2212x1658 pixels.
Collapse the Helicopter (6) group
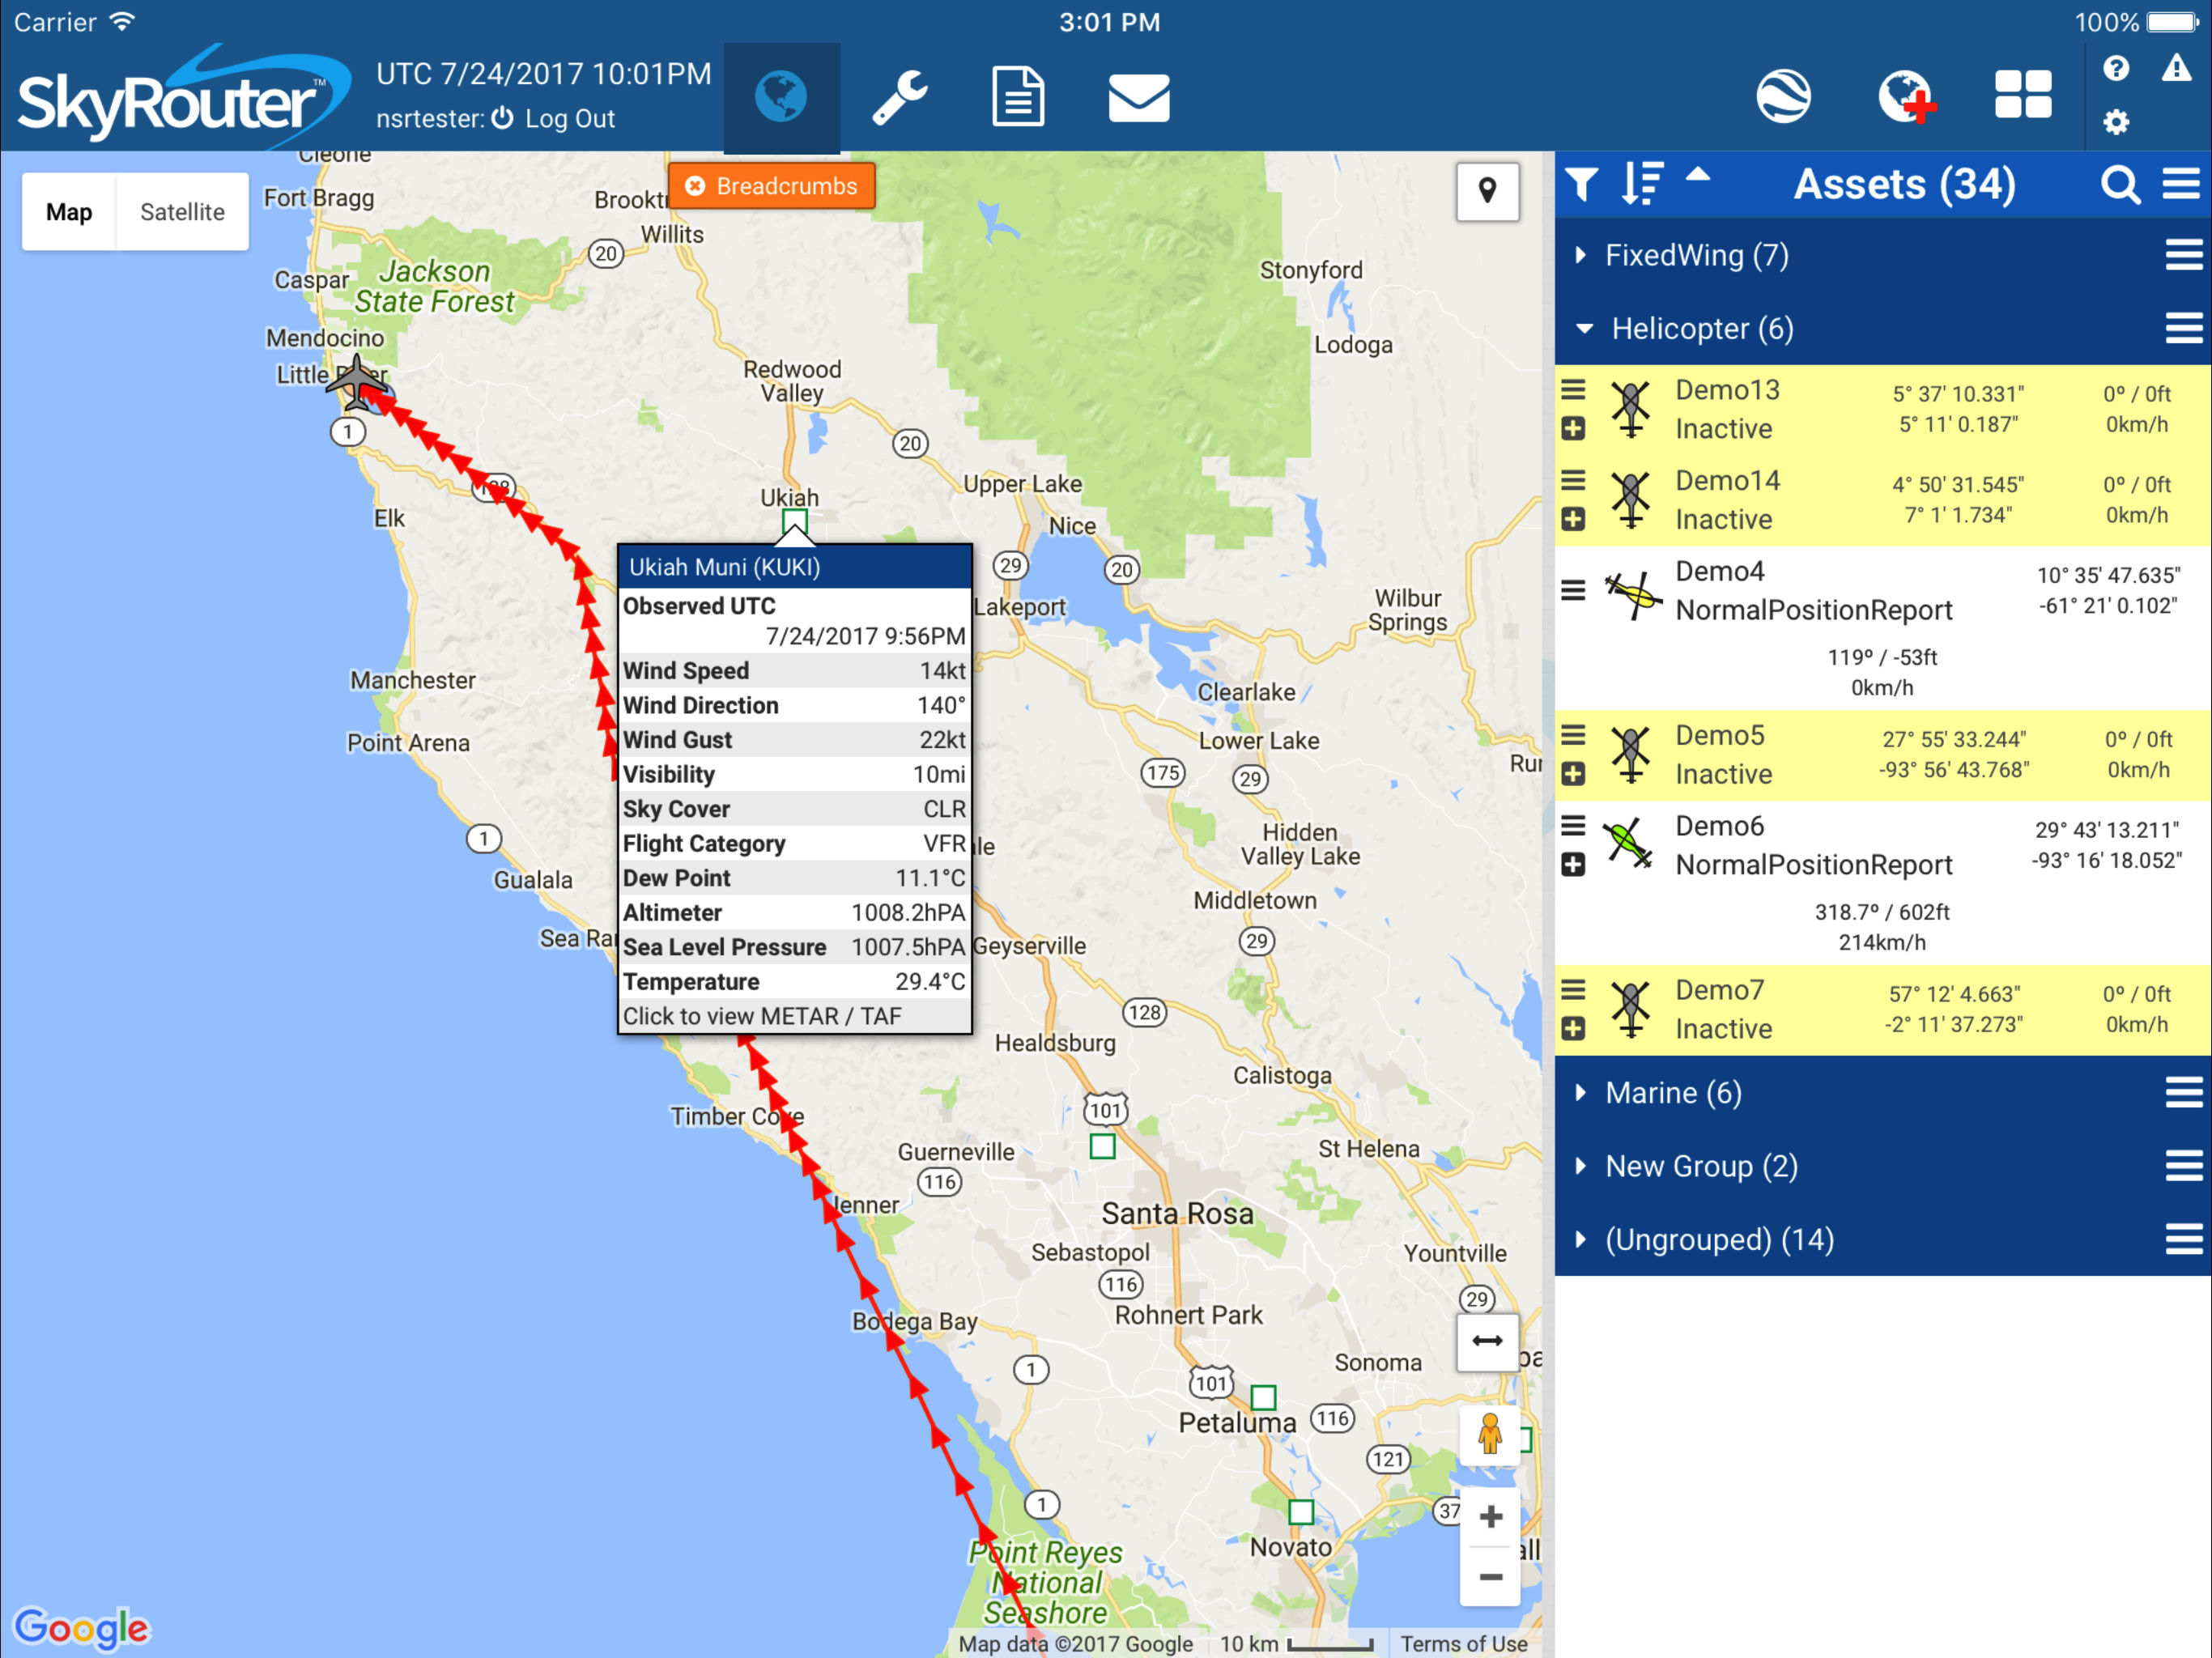(x=1584, y=328)
